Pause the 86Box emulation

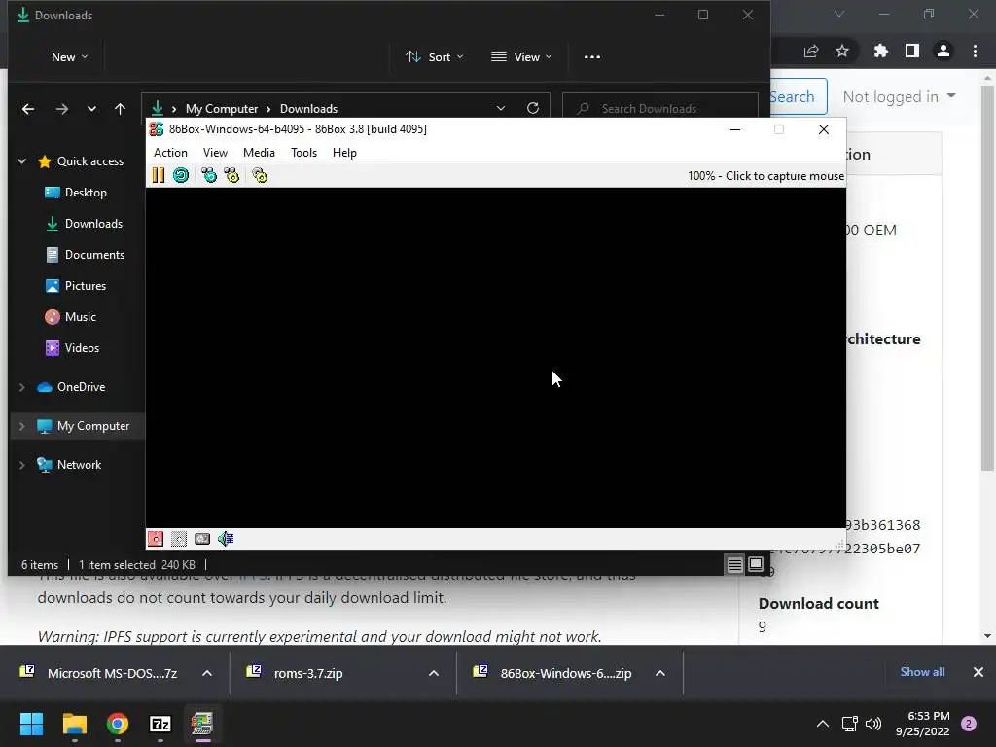(x=159, y=175)
